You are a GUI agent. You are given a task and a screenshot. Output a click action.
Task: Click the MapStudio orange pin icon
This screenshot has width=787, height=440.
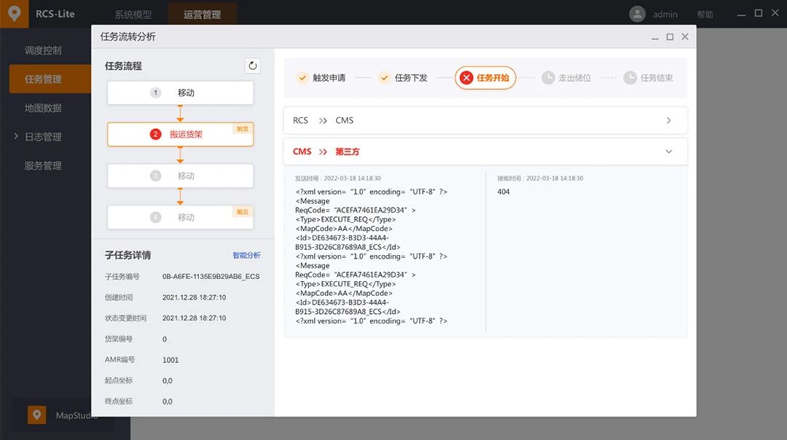click(x=36, y=415)
